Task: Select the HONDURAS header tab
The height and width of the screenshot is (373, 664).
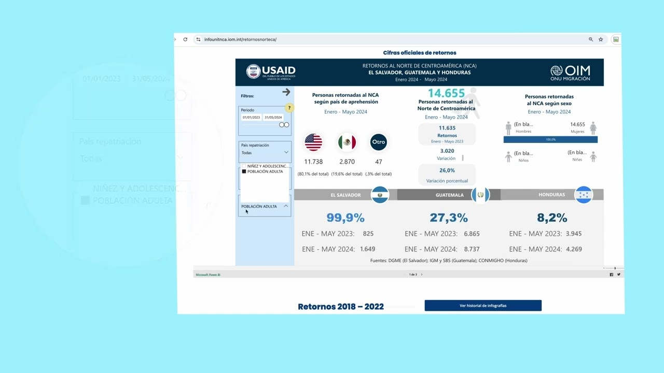Action: 552,195
